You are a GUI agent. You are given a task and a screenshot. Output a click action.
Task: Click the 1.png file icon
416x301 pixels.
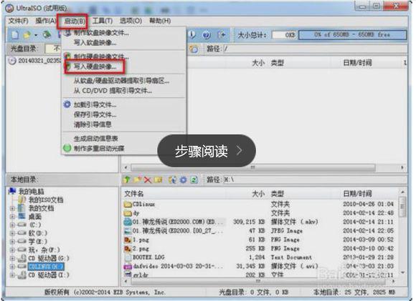128,240
